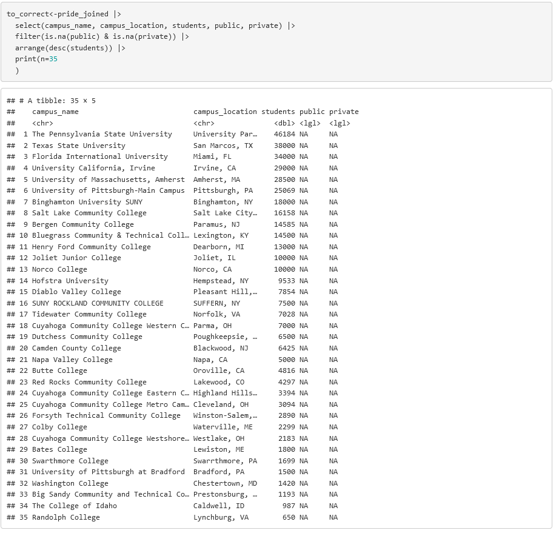
Task: Click 'University California, Irvine' entry
Action: (x=93, y=169)
